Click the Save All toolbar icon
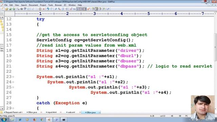 coord(14,9)
